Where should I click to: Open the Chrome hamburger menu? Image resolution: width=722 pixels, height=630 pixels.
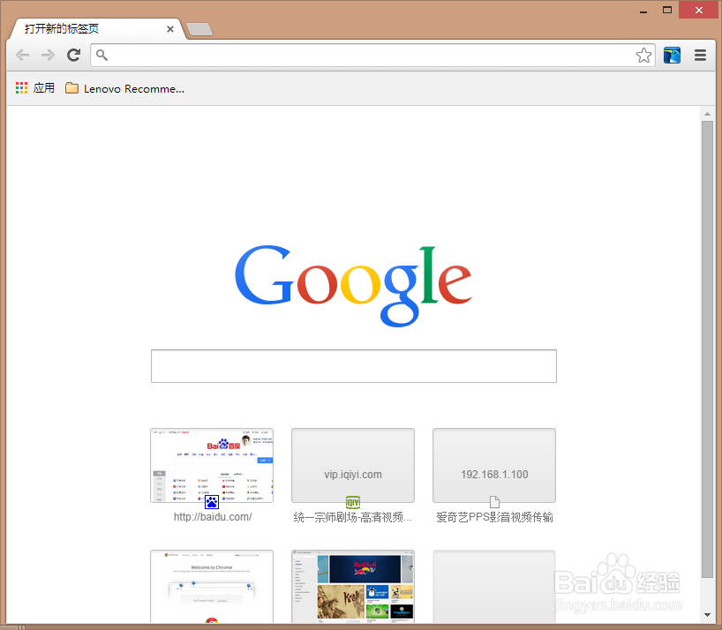700,56
